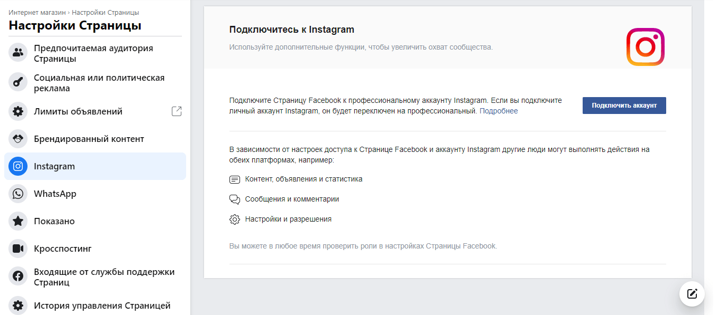Viewport: 718px width, 315px height.
Task: Click the WhatsApp icon in the sidebar
Action: (18, 194)
